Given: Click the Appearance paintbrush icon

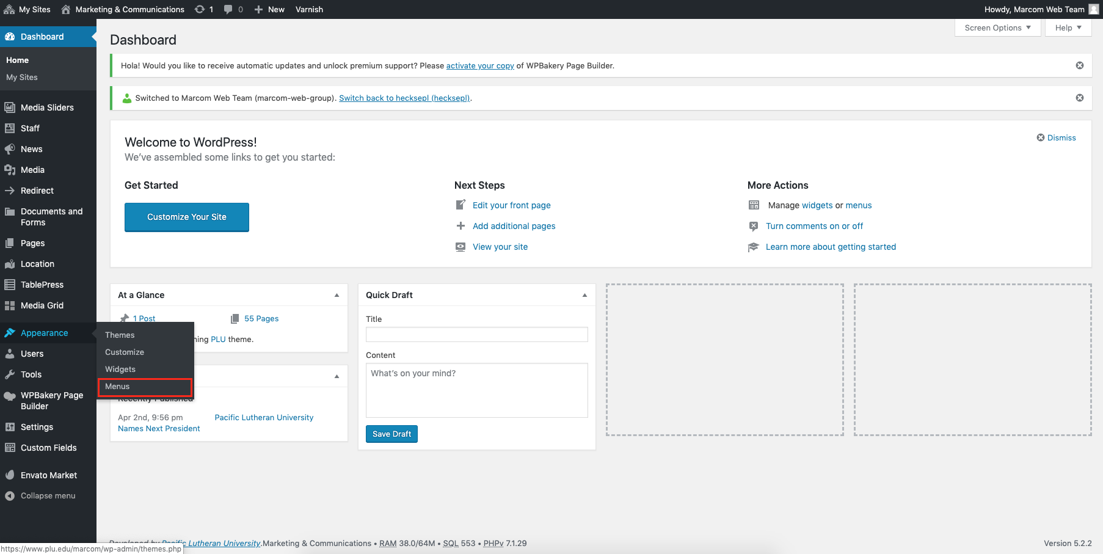Looking at the screenshot, I should click(10, 333).
